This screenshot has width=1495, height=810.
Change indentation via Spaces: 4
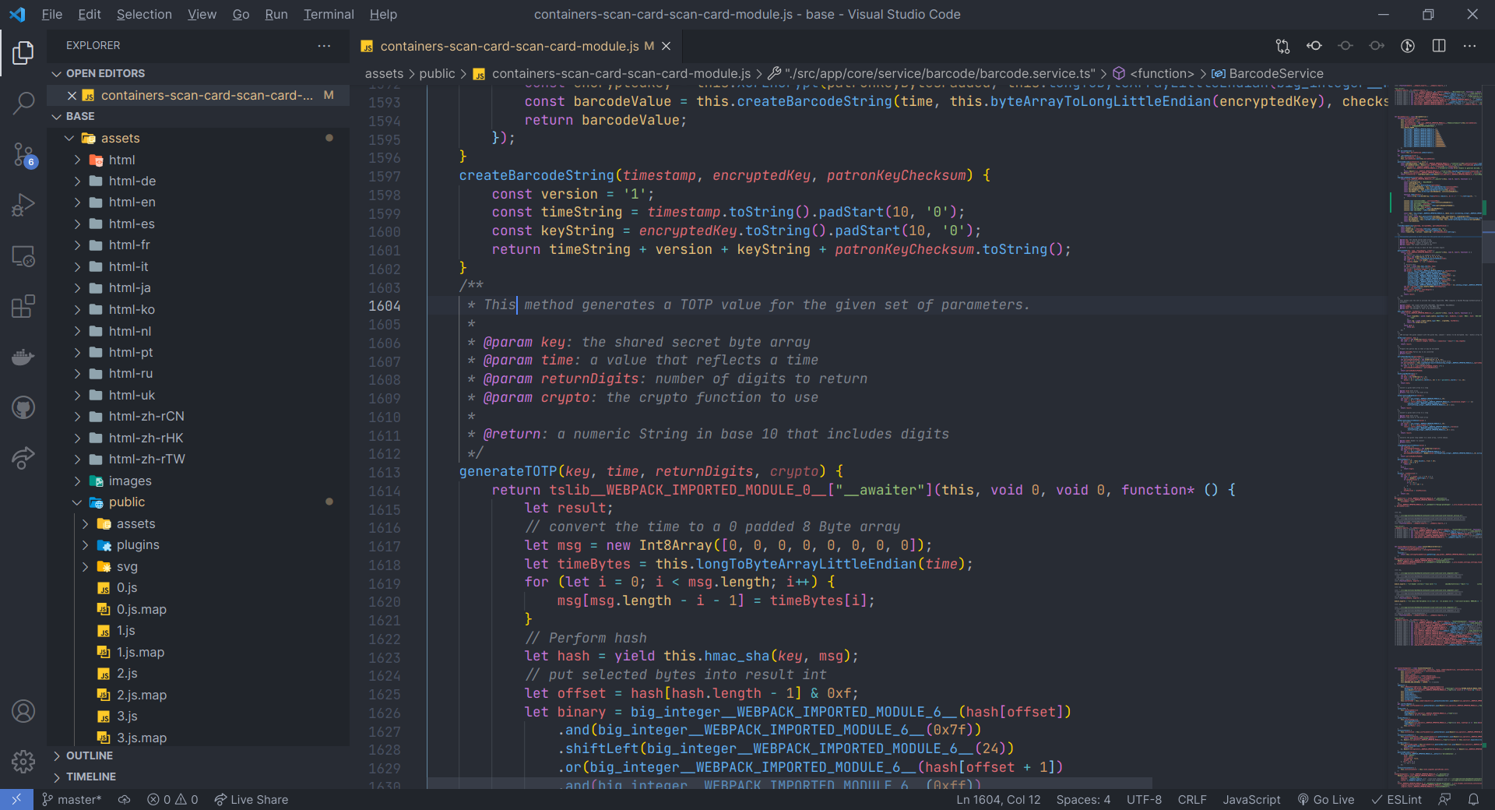coord(1083,800)
